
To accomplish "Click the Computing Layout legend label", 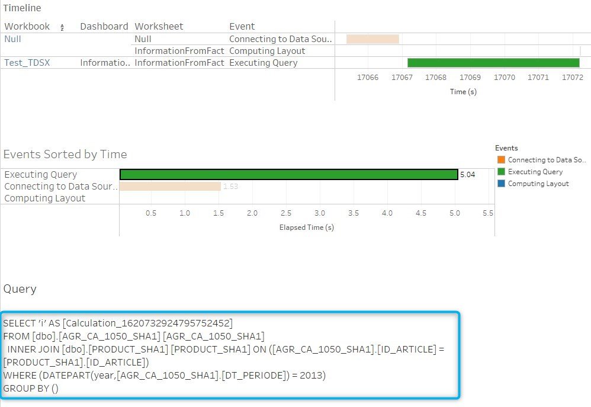I will tap(538, 184).
